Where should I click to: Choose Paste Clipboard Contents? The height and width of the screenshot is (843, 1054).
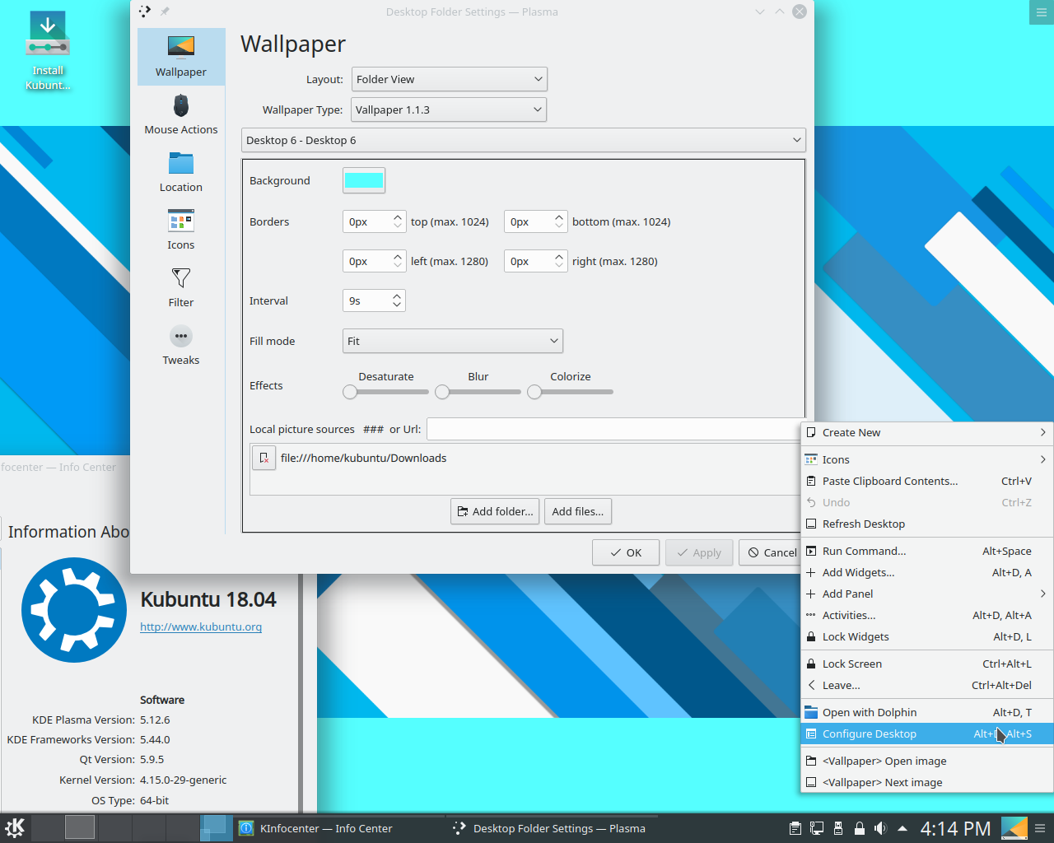click(x=927, y=481)
